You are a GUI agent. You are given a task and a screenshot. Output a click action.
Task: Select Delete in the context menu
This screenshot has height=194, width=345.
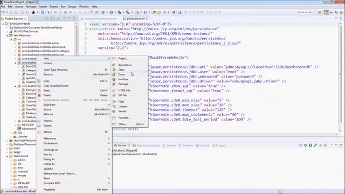(74, 95)
